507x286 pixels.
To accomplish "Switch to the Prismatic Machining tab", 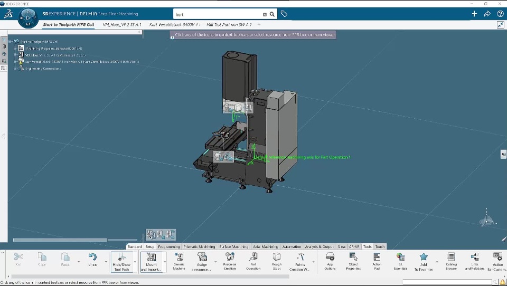I will point(199,246).
